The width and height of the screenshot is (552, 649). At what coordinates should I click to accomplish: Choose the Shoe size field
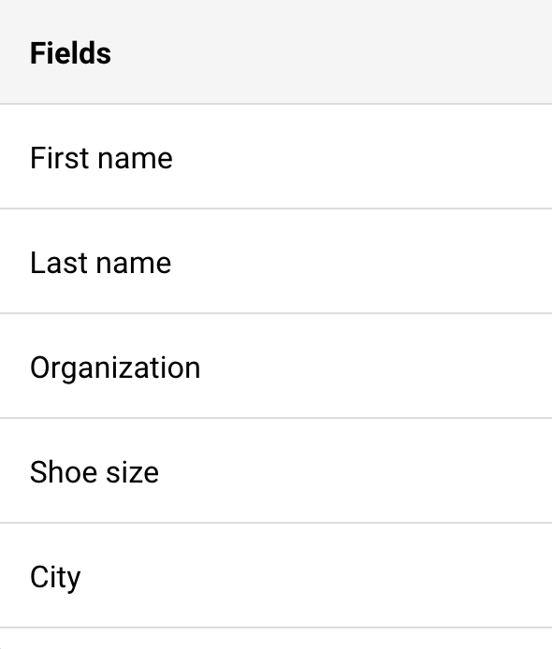click(276, 471)
